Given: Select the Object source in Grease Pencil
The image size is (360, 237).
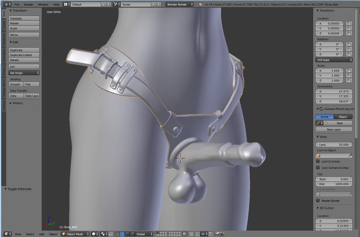Looking at the screenshot, I should (x=343, y=117).
